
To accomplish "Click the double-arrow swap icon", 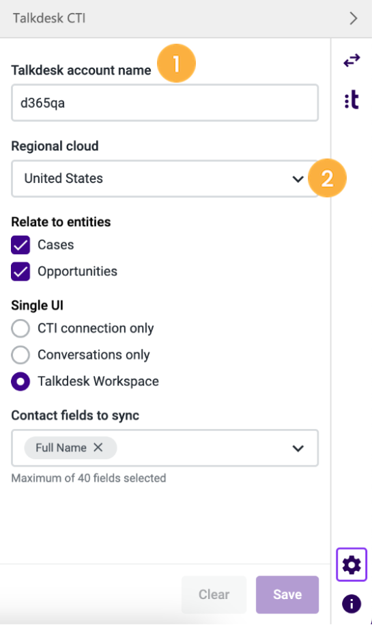I will 352,61.
